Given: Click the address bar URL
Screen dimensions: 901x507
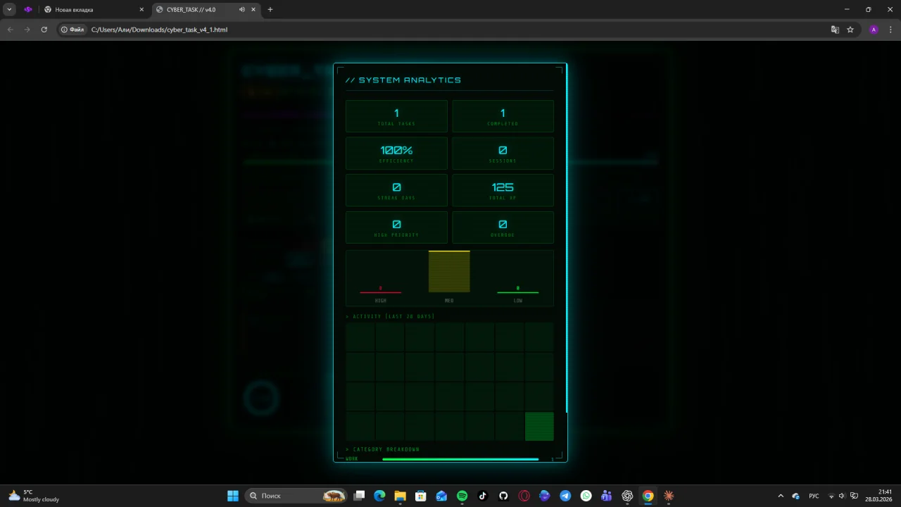Looking at the screenshot, I should [x=159, y=30].
